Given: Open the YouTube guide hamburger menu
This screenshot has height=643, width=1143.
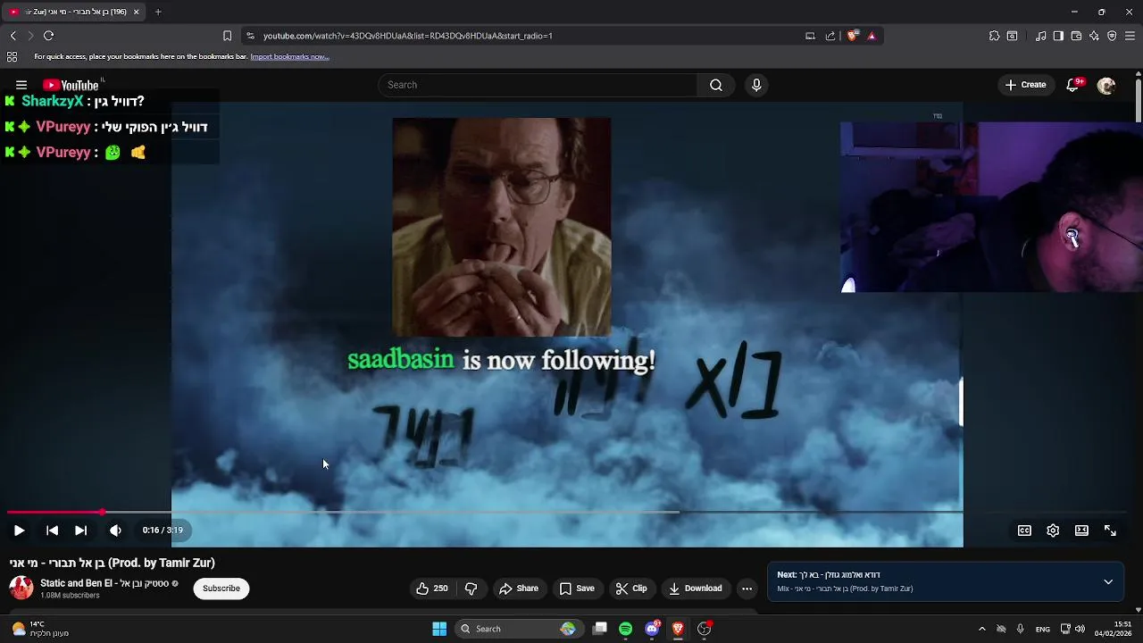Looking at the screenshot, I should coord(21,85).
